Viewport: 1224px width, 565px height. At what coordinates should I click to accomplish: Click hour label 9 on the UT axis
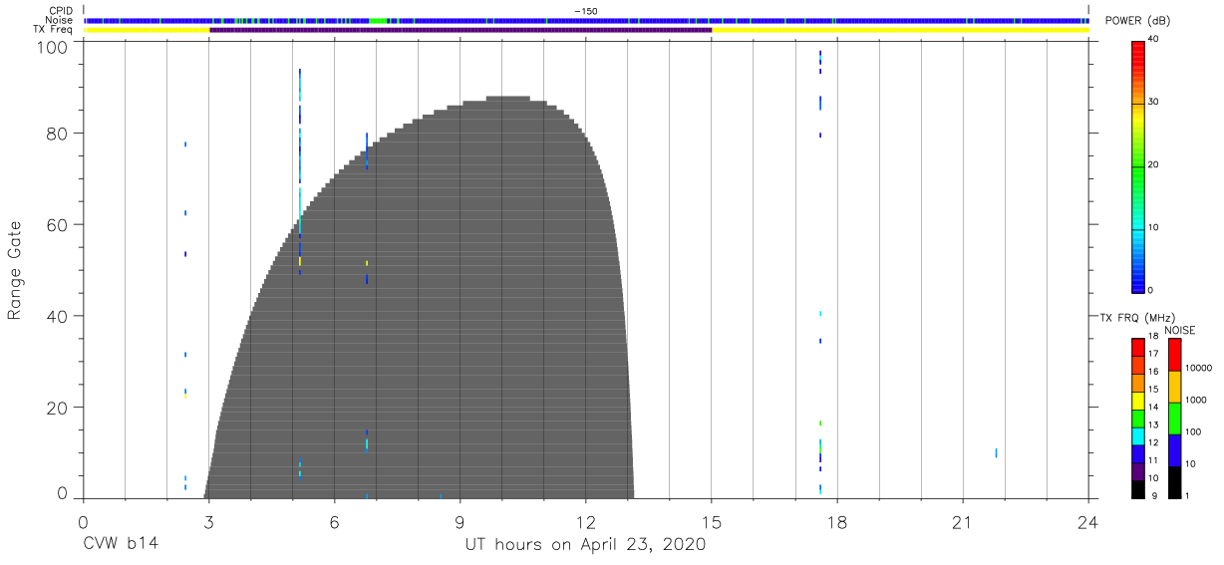460,524
